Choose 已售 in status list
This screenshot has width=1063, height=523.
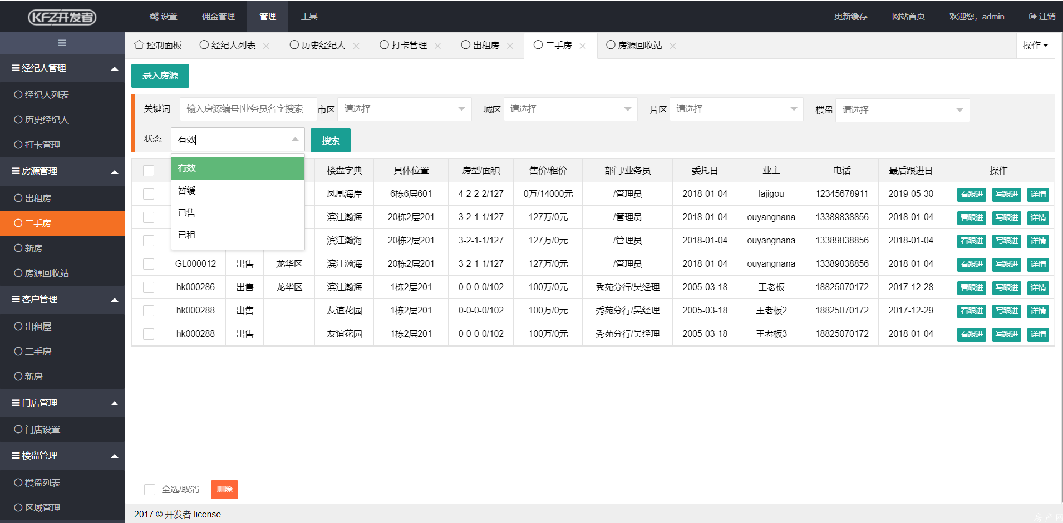click(238, 213)
